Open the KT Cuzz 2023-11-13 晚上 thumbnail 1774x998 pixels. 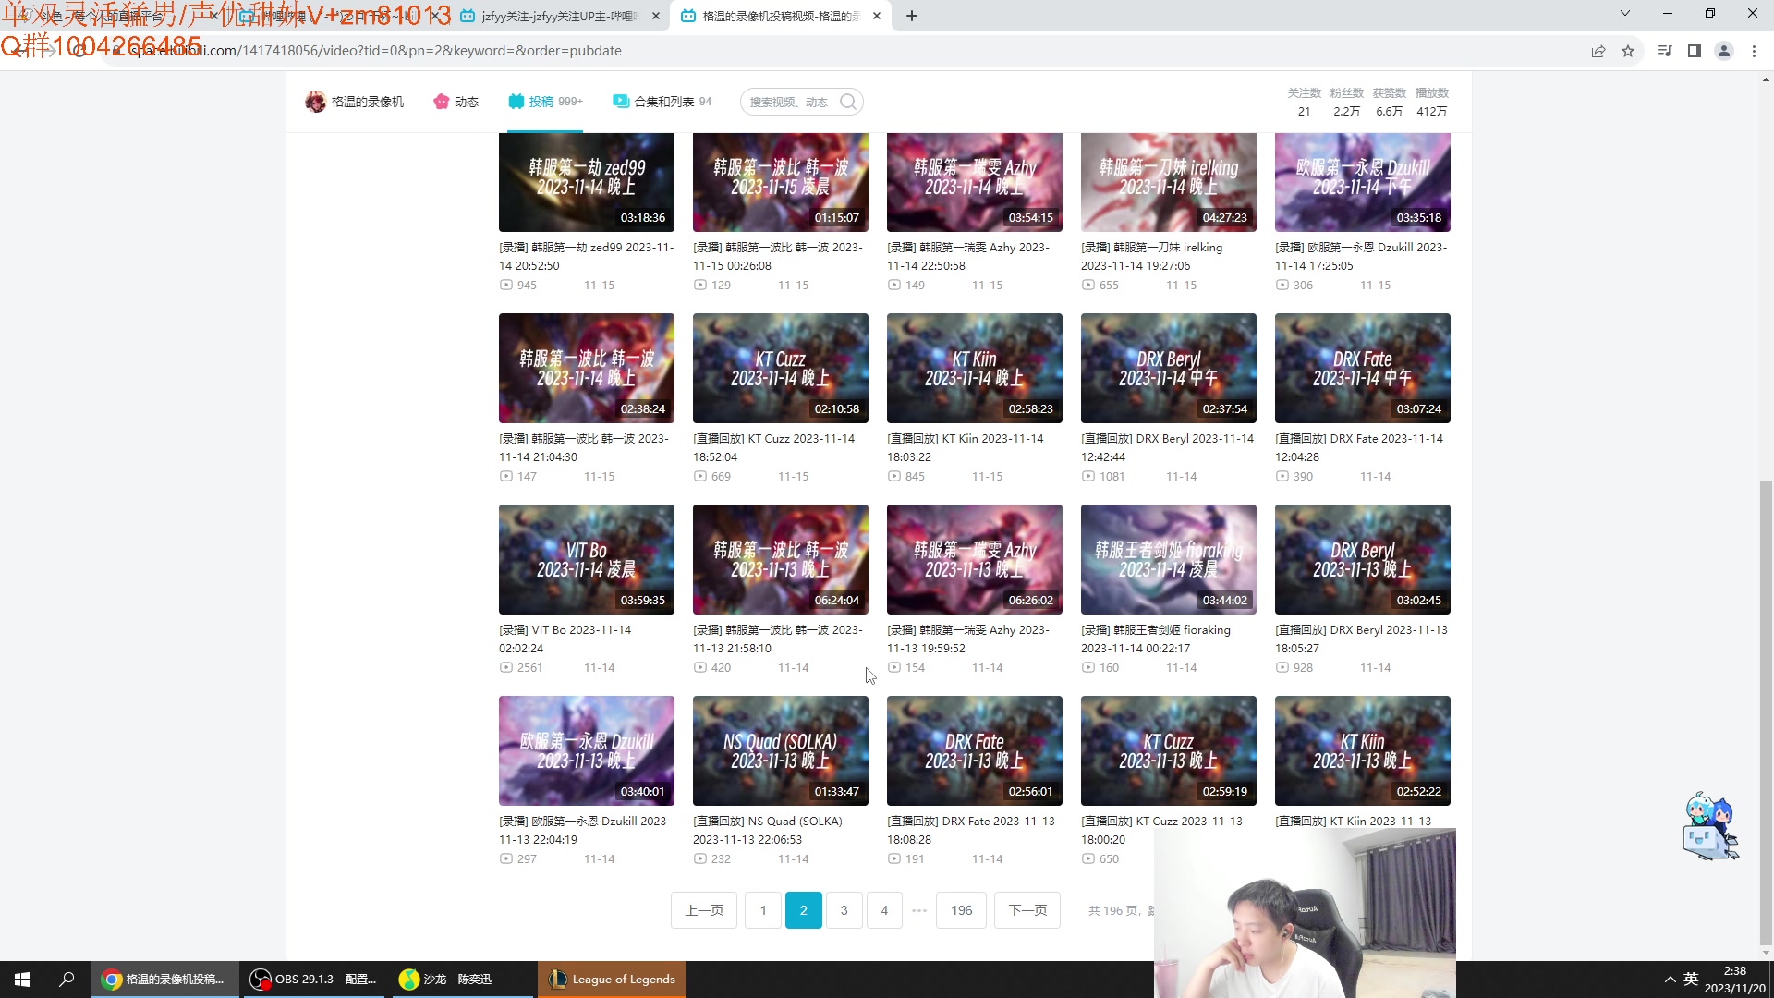(x=1169, y=750)
